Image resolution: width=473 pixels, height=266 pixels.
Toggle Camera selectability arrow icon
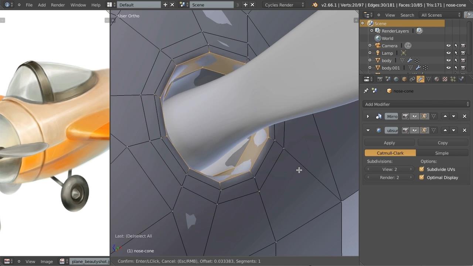coord(456,45)
